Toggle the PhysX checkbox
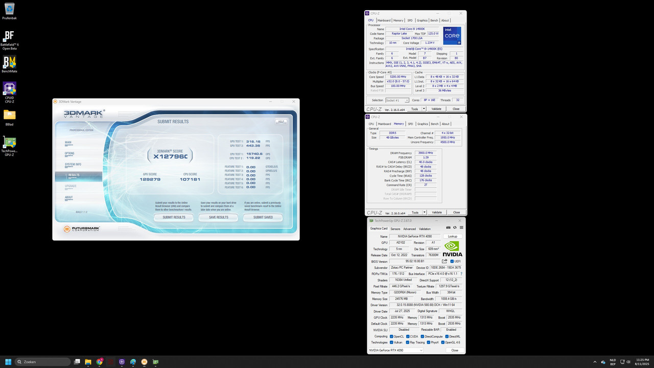Screen dimensions: 654x368 click(x=428, y=342)
